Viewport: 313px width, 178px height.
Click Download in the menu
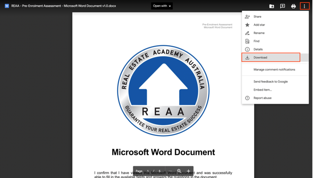(x=275, y=58)
